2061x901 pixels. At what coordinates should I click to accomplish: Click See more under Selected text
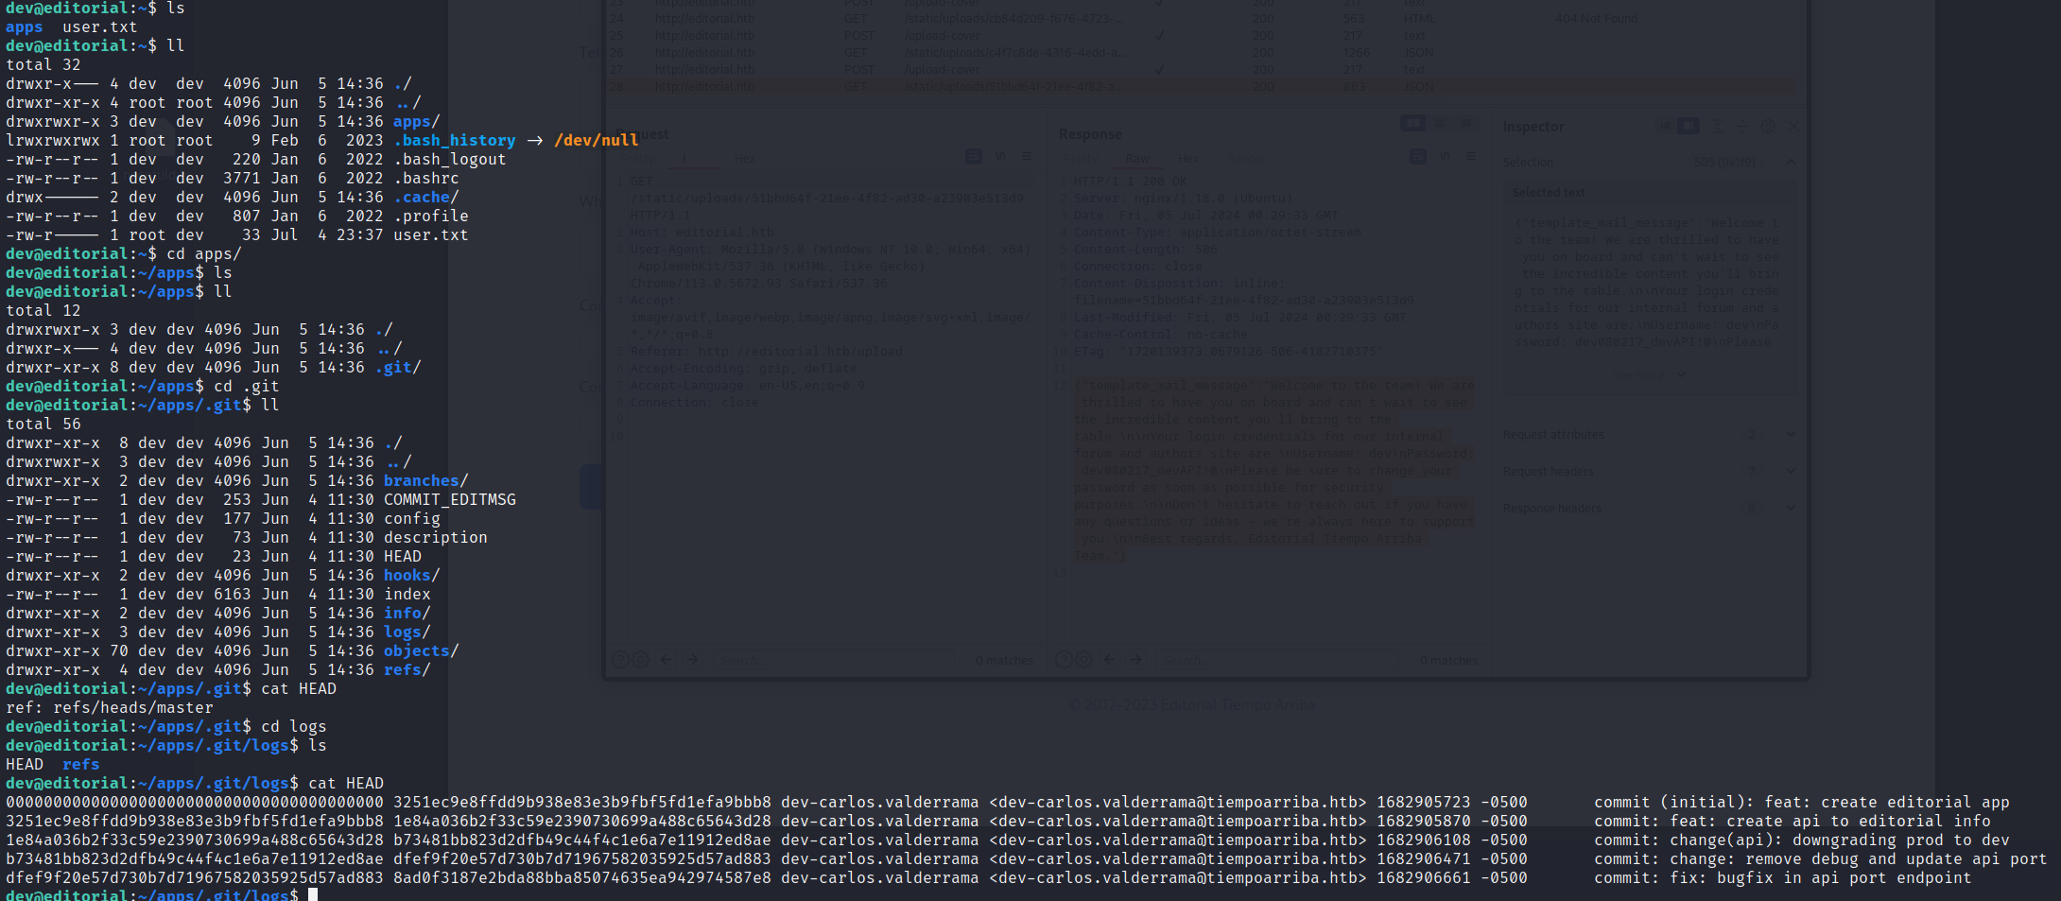[x=1649, y=374]
